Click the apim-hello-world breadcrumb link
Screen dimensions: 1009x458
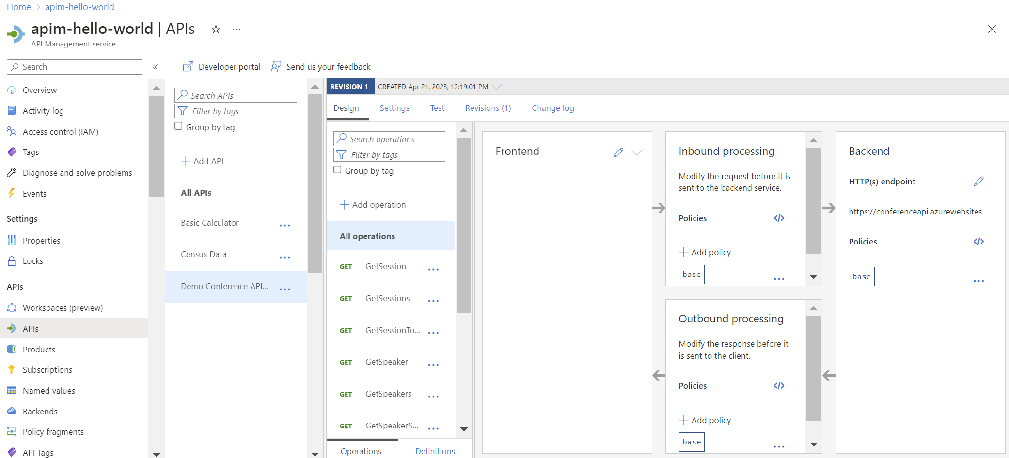click(79, 7)
